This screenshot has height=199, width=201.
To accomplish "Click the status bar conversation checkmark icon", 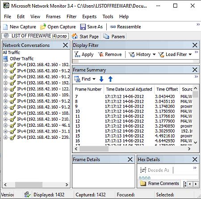I will click(28, 195).
